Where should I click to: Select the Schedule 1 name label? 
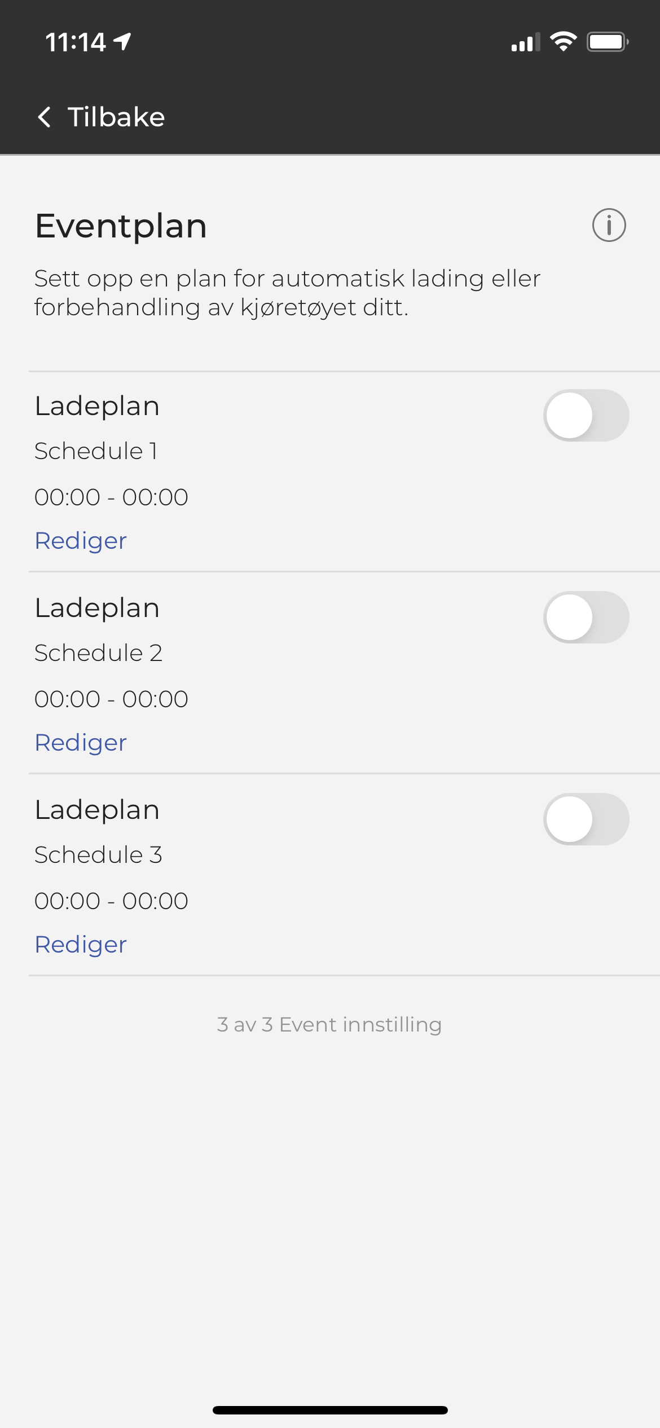[96, 451]
